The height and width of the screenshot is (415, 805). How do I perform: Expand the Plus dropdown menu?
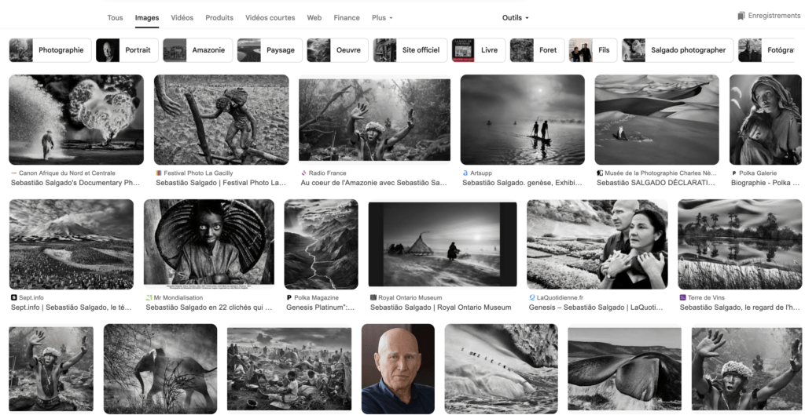click(x=382, y=17)
